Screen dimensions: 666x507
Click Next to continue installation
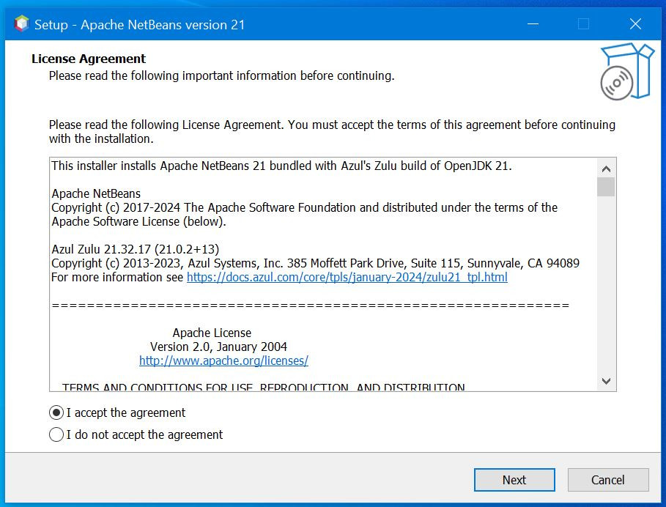[x=514, y=480]
